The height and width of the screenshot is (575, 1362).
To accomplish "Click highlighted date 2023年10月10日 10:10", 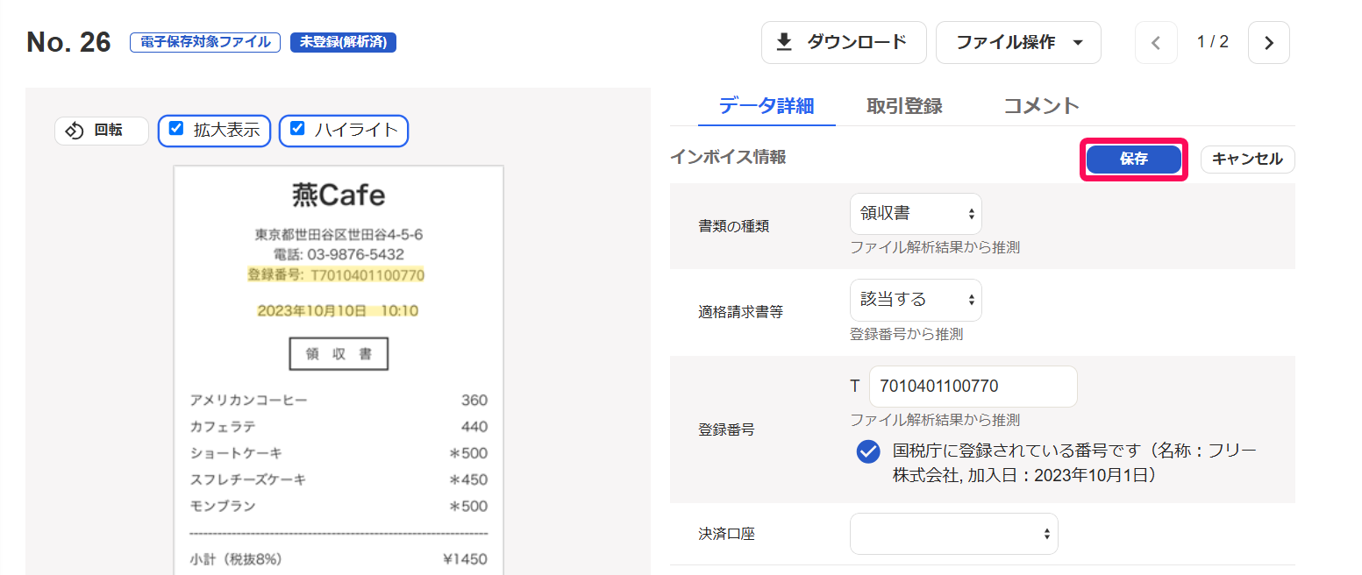I will (338, 310).
